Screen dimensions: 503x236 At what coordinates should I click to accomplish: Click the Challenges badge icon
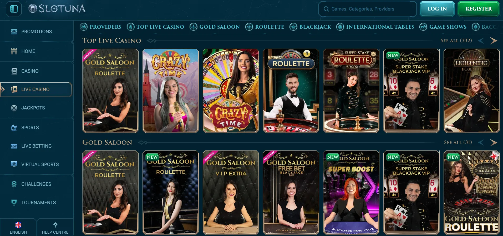14,184
